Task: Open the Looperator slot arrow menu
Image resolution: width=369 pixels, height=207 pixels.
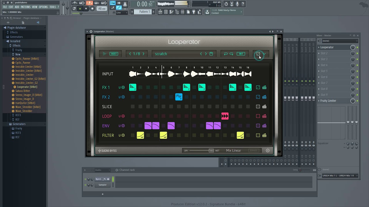Action: (x=319, y=47)
